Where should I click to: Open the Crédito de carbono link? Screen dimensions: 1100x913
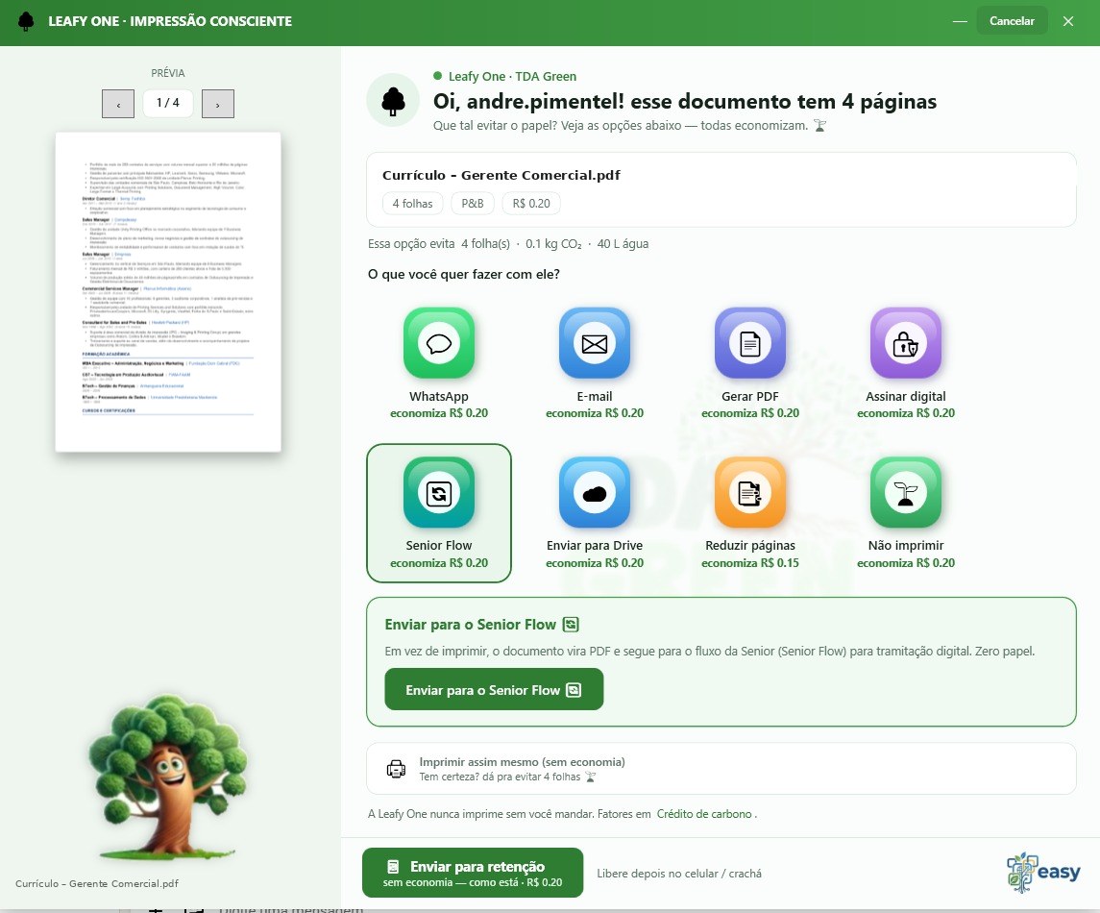point(704,814)
